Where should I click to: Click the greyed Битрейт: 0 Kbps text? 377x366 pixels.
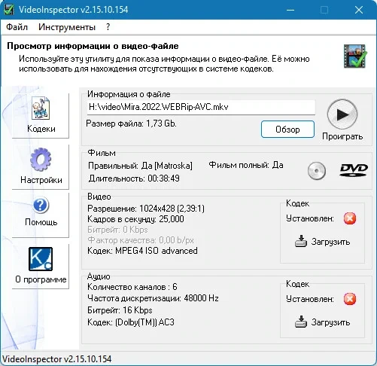click(117, 230)
